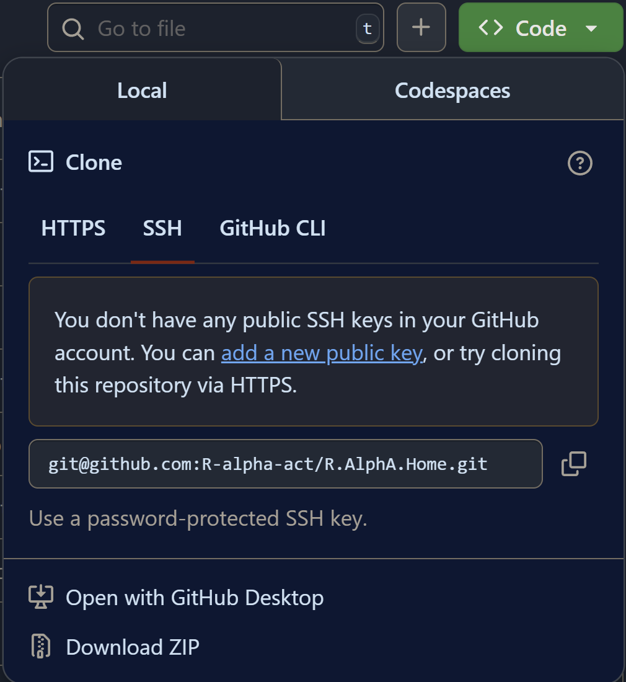Screen dimensions: 626x682
Task: Click the Clone heading text
Action: point(94,162)
